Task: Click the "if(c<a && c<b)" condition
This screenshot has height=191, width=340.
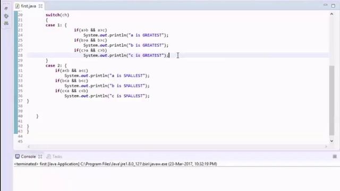Action: point(72,91)
